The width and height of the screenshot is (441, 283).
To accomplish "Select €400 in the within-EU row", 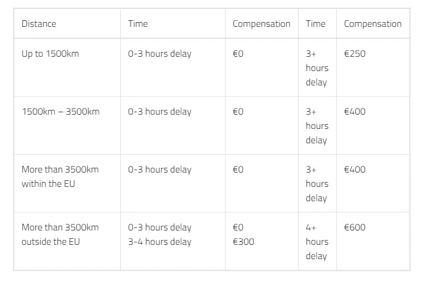I will [355, 170].
